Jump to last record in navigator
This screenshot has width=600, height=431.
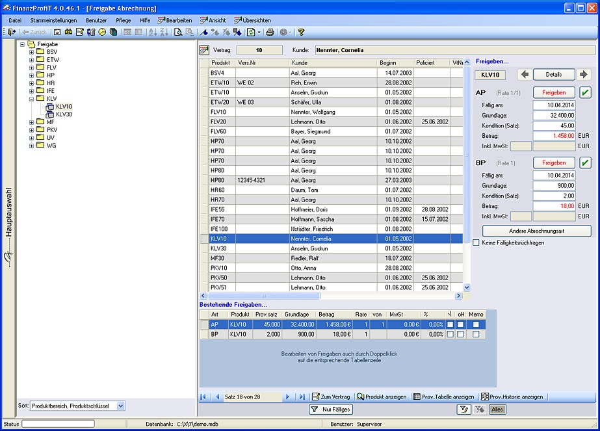pos(302,397)
